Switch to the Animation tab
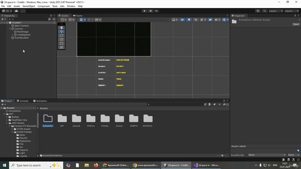The width and height of the screenshot is (301, 169). point(40,101)
